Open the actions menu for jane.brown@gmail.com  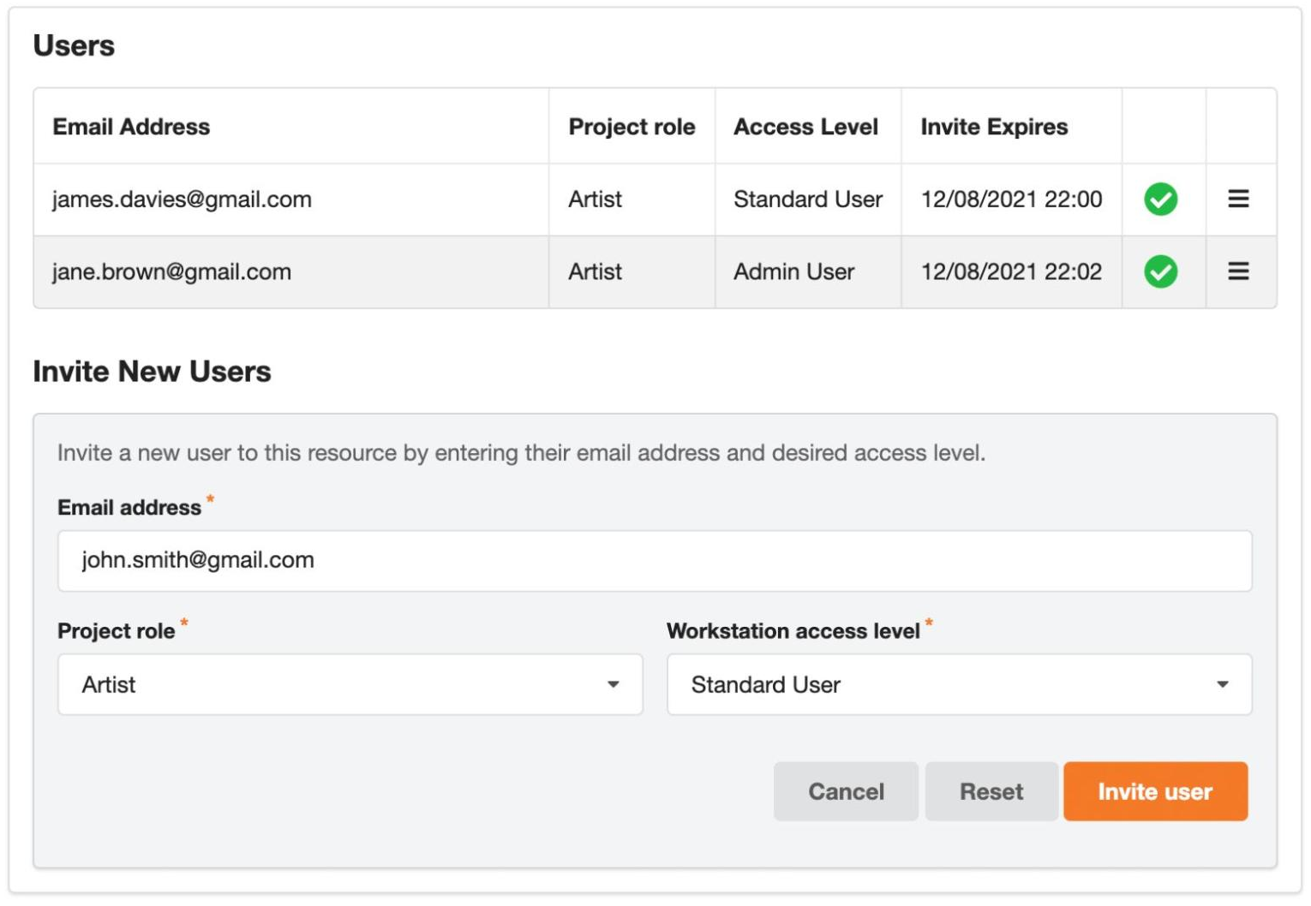coord(1237,272)
